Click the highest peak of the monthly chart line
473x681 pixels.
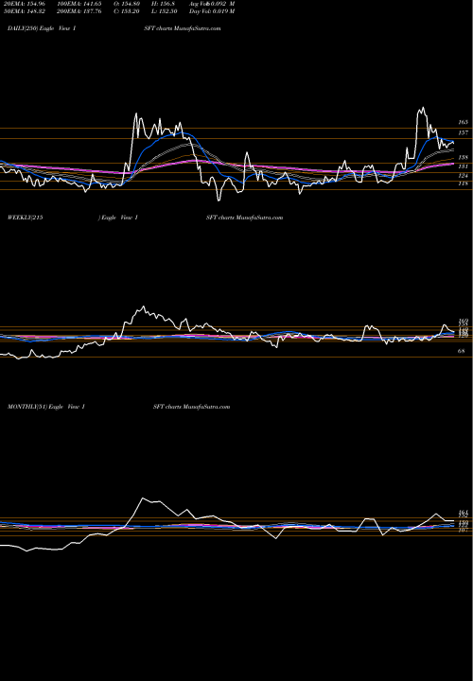pos(142,498)
